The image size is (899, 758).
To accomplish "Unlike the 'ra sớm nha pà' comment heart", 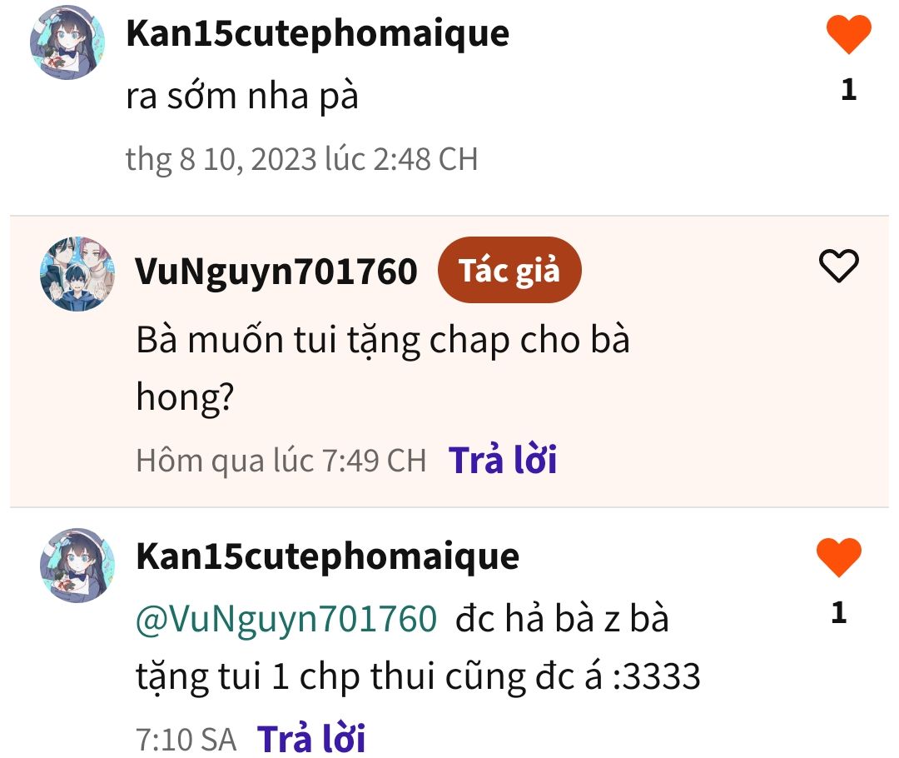I will pos(848,34).
